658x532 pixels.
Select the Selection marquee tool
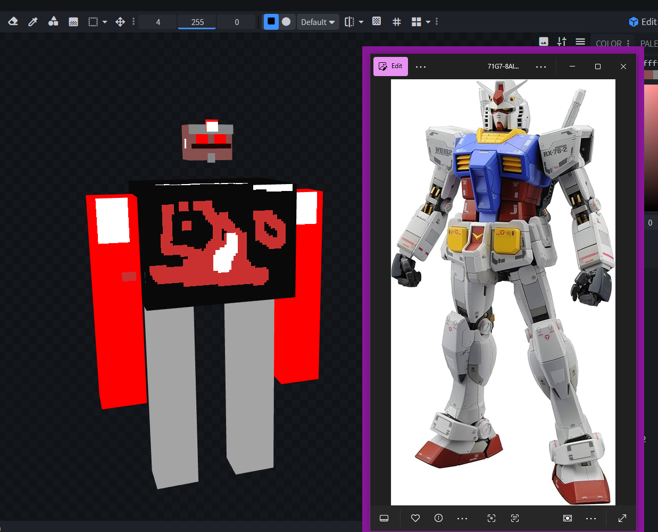click(x=93, y=22)
